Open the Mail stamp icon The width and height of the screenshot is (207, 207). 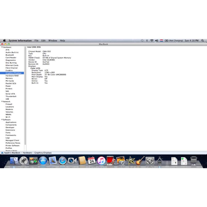click(x=53, y=160)
